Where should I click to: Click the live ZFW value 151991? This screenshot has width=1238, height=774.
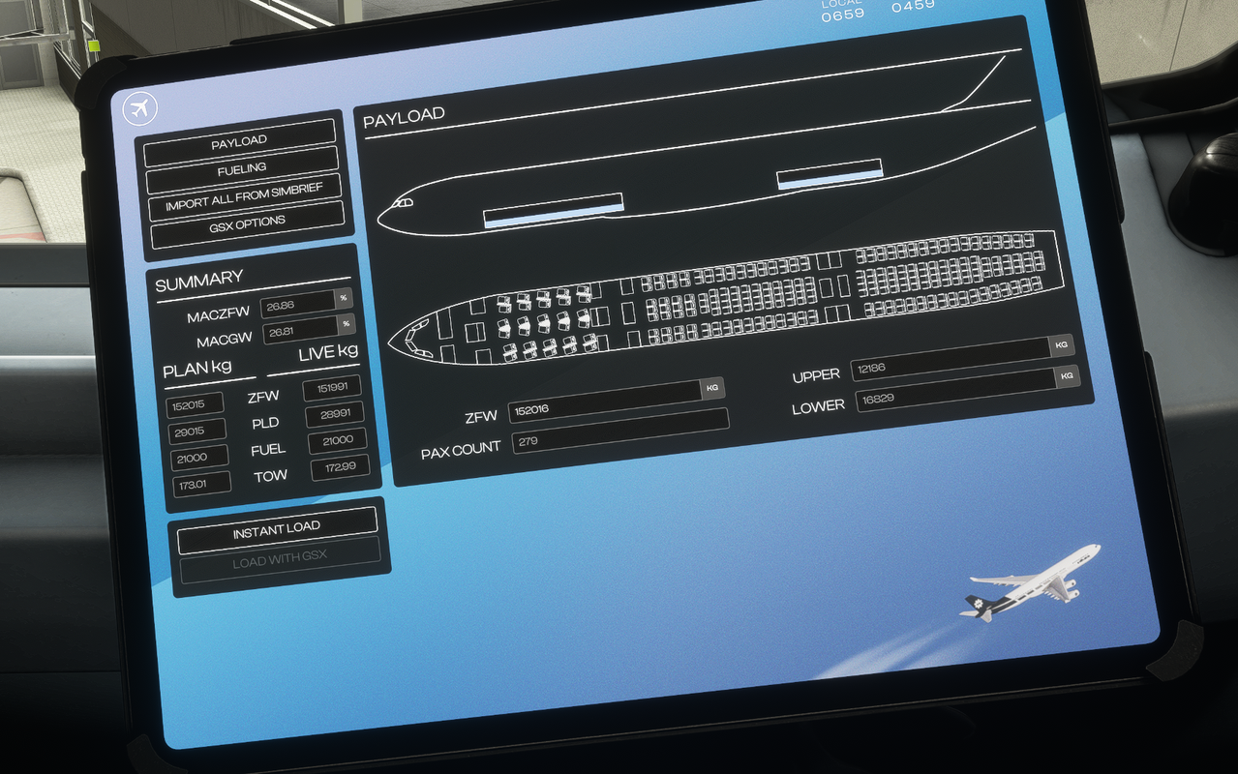point(332,389)
